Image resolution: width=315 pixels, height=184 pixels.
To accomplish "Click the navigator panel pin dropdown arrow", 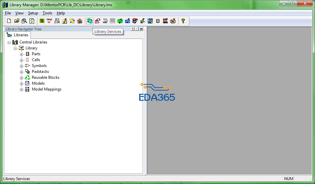I will coord(137,29).
